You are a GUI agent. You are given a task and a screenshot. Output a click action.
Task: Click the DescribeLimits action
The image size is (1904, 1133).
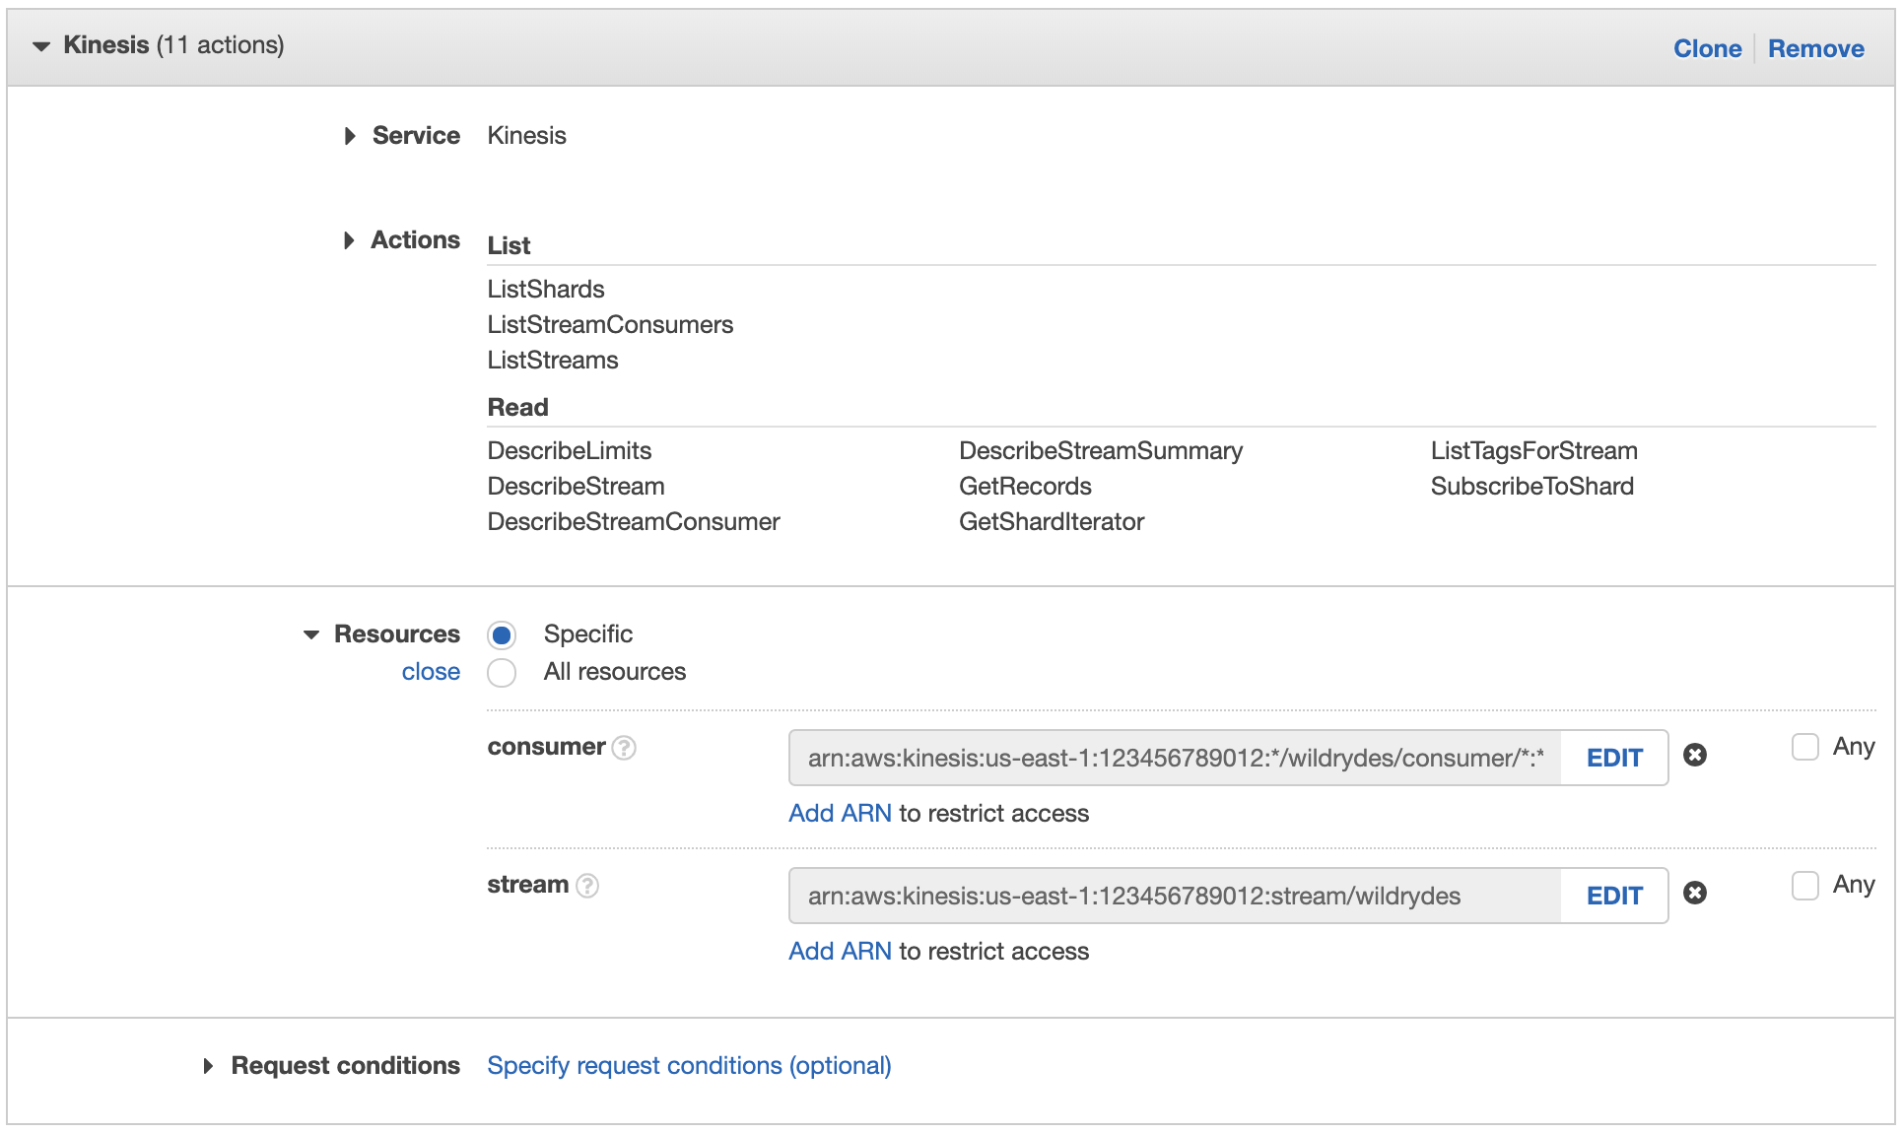point(570,450)
